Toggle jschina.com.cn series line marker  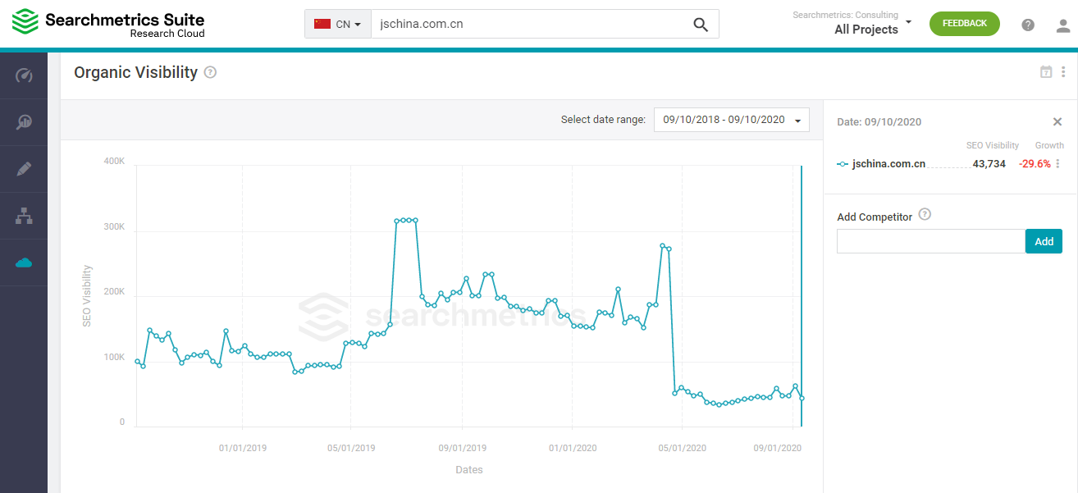(x=843, y=164)
